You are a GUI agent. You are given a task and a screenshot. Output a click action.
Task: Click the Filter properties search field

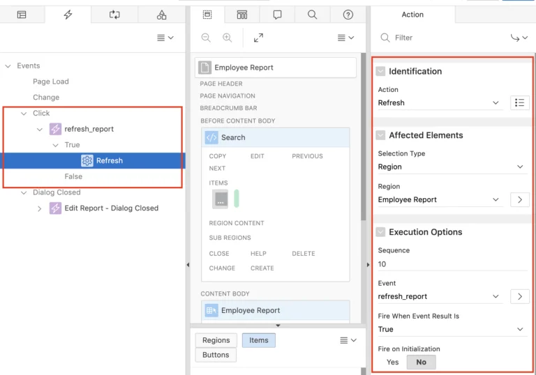tap(441, 38)
